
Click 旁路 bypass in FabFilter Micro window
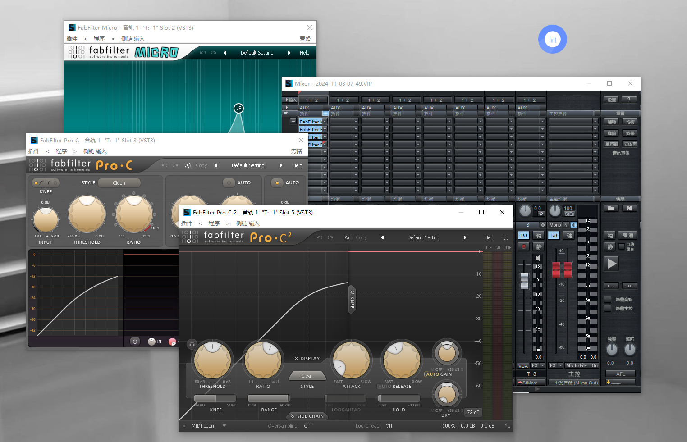coord(305,39)
